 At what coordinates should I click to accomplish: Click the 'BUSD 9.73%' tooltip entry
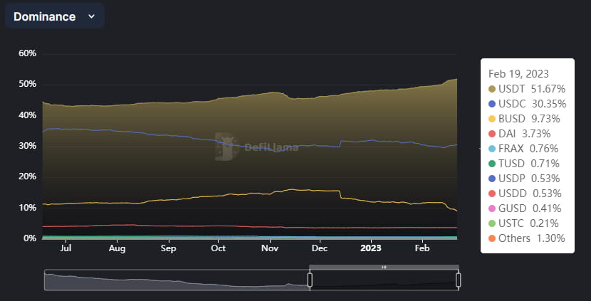click(x=524, y=119)
